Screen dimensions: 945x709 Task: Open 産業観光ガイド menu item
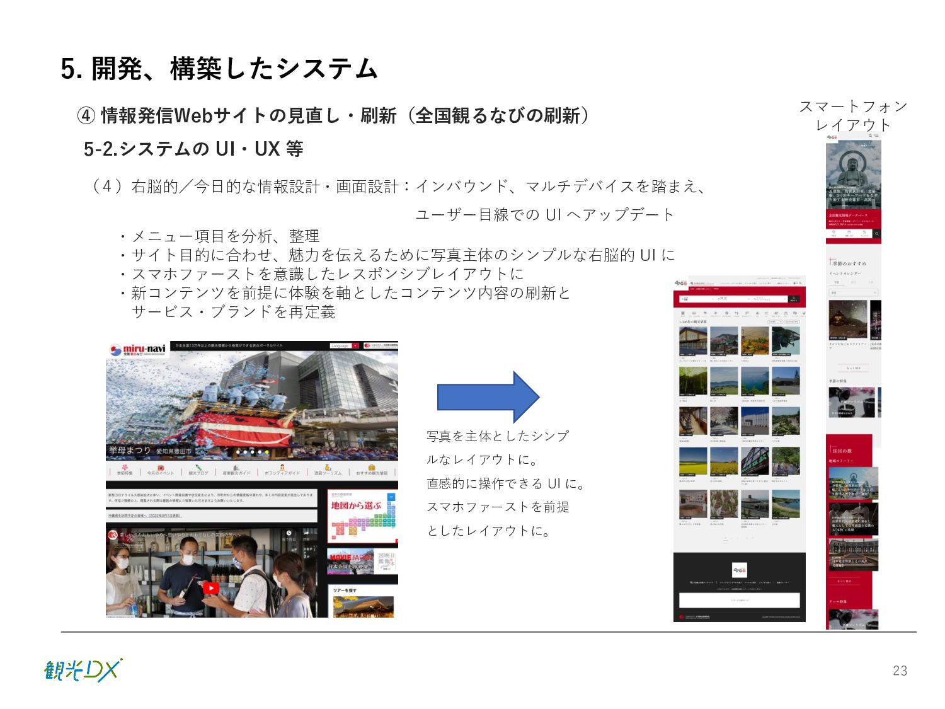(236, 470)
